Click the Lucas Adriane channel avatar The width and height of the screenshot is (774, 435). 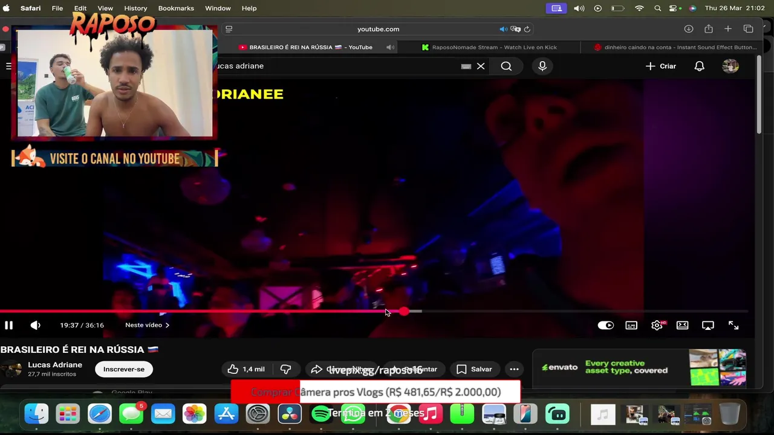[11, 369]
